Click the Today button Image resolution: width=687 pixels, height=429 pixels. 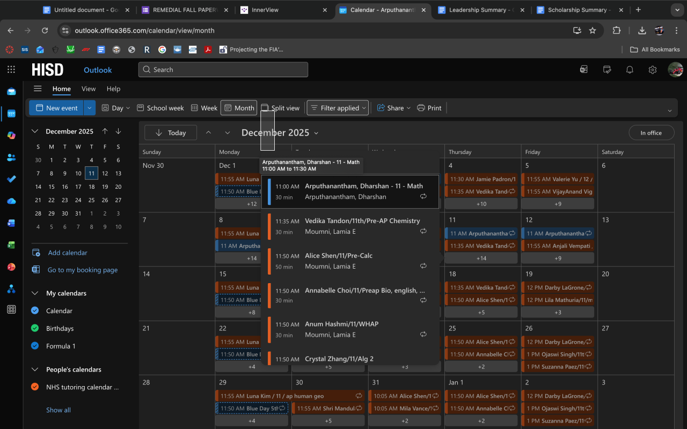[170, 133]
